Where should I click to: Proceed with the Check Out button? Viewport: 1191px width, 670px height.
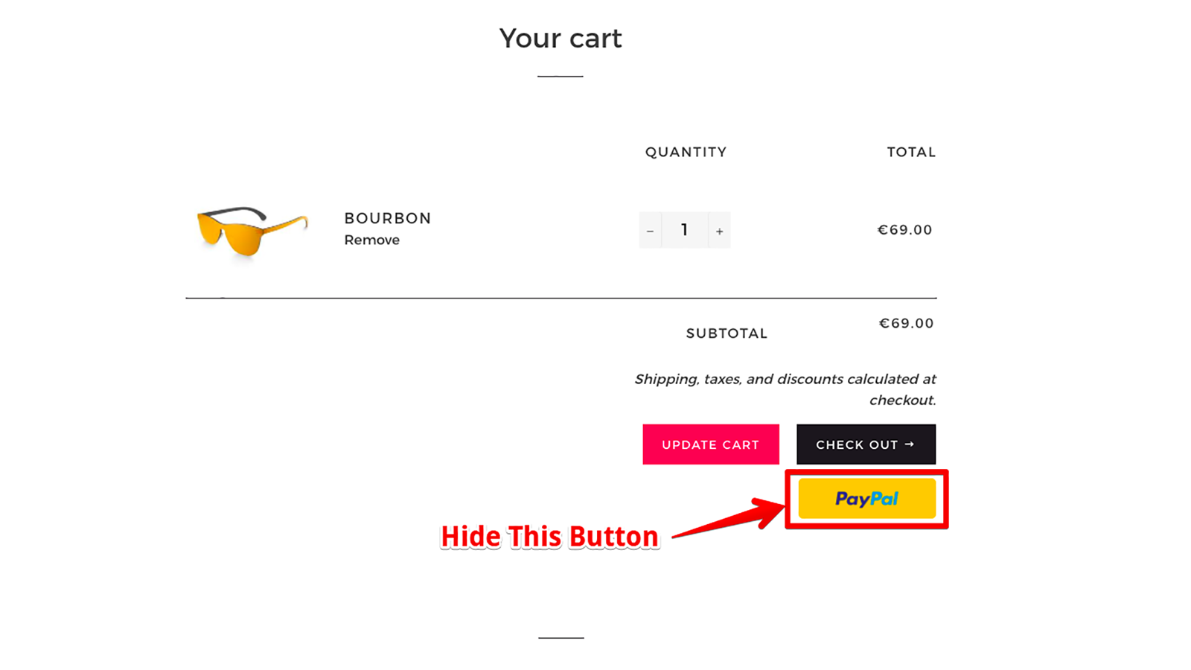pyautogui.click(x=866, y=444)
